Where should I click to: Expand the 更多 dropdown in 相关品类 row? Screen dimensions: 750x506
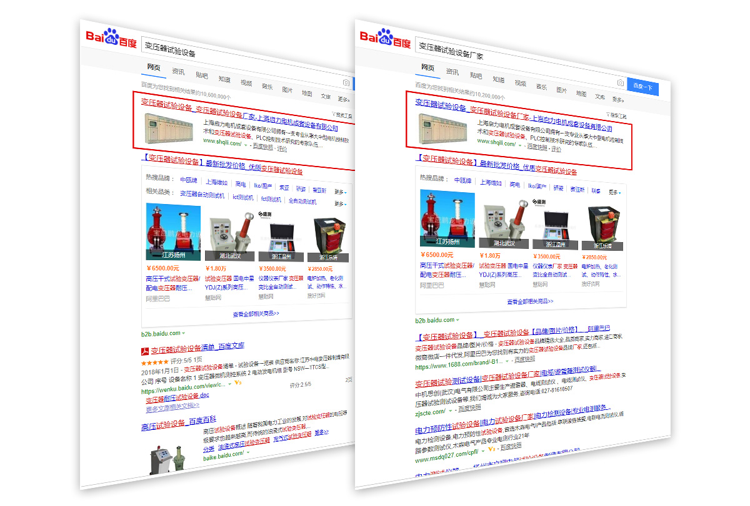click(x=340, y=203)
